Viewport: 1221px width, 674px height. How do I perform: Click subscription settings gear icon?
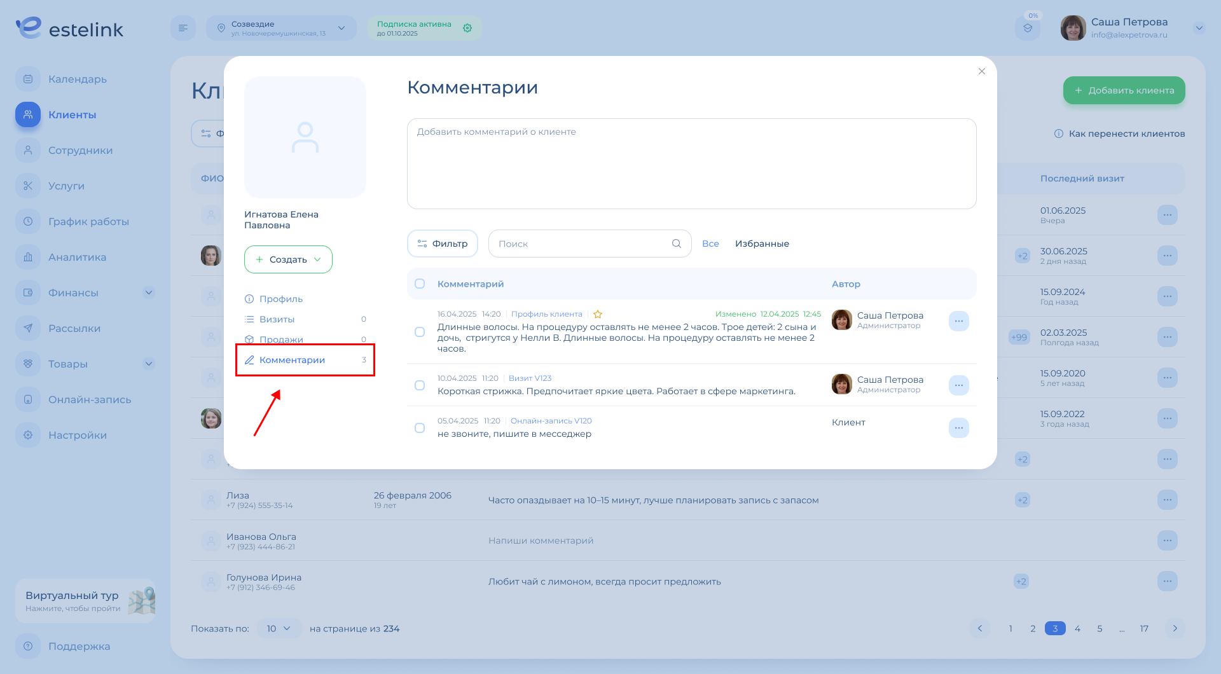click(x=467, y=28)
